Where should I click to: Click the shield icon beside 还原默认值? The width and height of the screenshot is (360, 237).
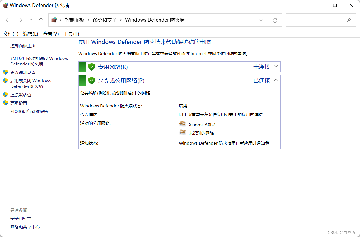point(5,95)
